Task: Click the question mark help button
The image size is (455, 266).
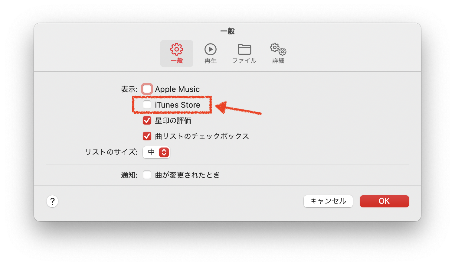Action: (52, 201)
